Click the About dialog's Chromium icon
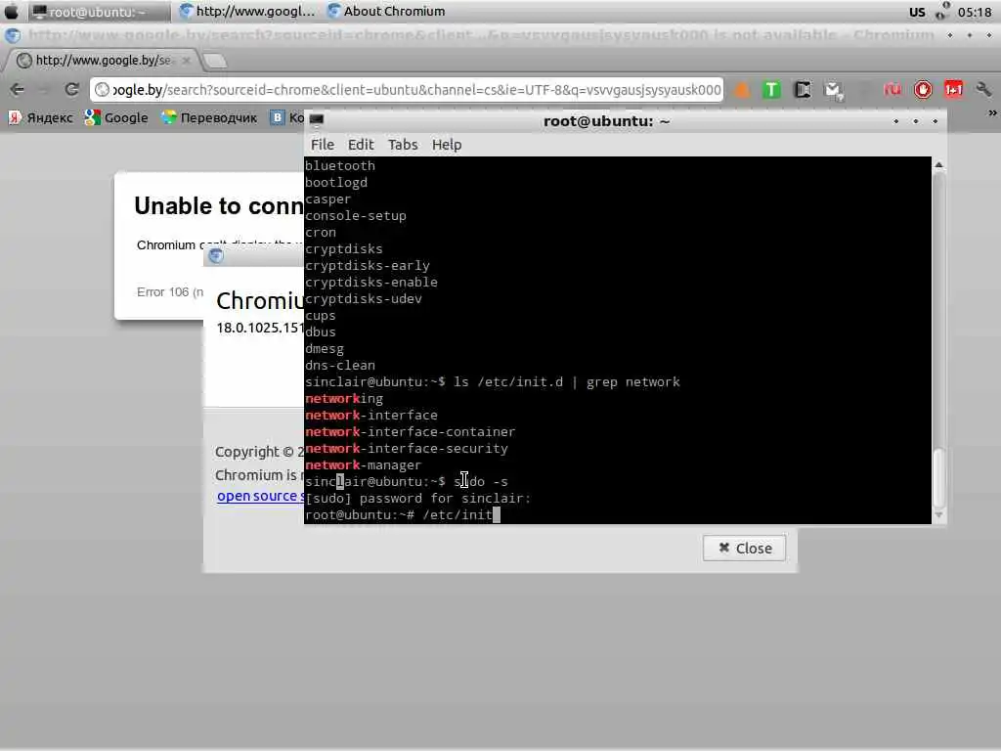 pos(216,256)
